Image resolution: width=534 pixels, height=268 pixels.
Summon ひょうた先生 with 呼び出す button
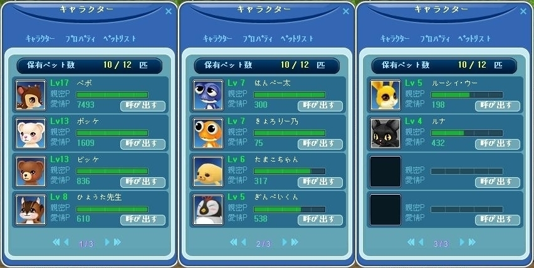click(x=143, y=220)
